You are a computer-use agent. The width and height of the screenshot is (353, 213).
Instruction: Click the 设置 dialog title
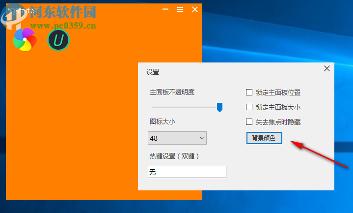pos(153,72)
